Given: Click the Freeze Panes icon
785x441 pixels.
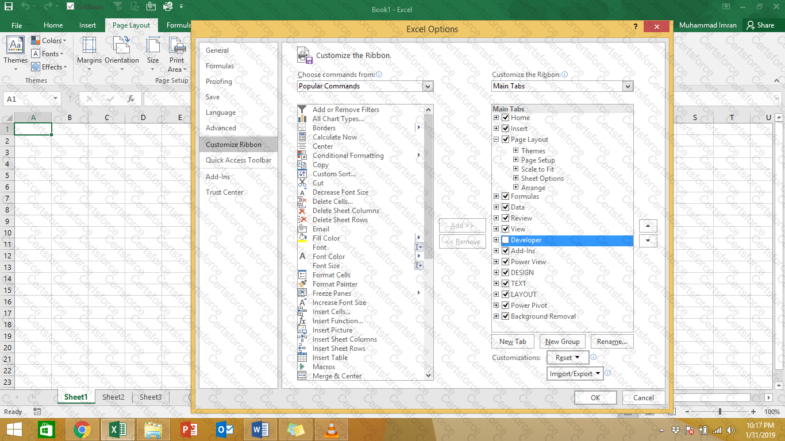Looking at the screenshot, I should click(302, 293).
